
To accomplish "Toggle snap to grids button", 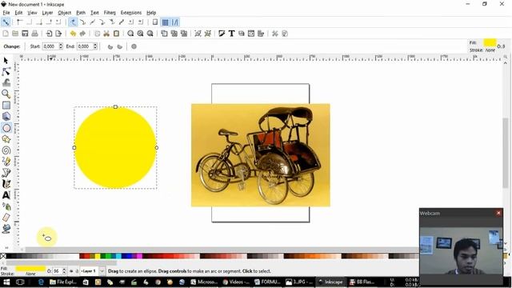I will [166, 22].
